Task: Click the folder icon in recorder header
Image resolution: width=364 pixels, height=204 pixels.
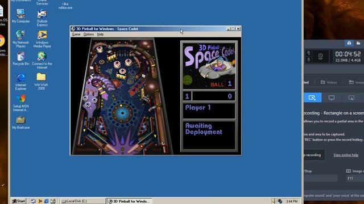Action: (358, 43)
